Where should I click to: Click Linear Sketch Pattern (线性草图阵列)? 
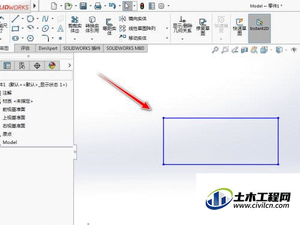coord(137,28)
